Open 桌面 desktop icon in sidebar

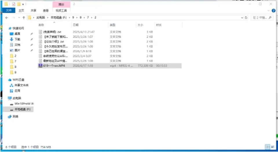pyautogui.click(x=12, y=34)
